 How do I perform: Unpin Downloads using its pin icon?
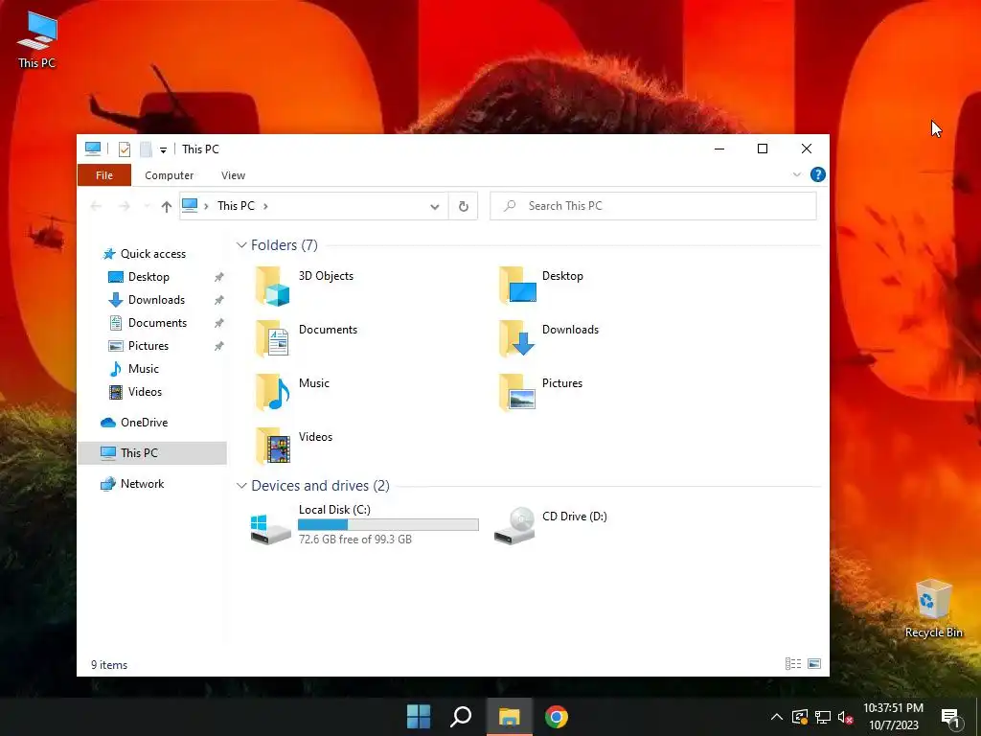(x=219, y=300)
